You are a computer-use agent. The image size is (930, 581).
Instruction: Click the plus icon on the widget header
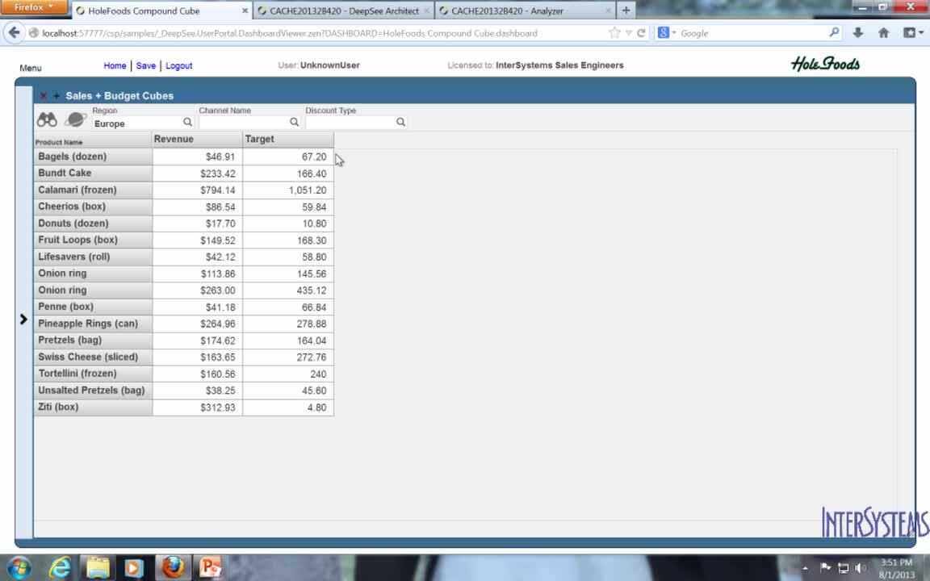(x=56, y=96)
